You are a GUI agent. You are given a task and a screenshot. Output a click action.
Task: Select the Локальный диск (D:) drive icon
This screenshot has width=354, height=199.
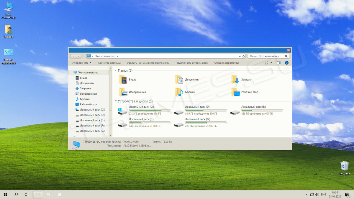pos(178,112)
